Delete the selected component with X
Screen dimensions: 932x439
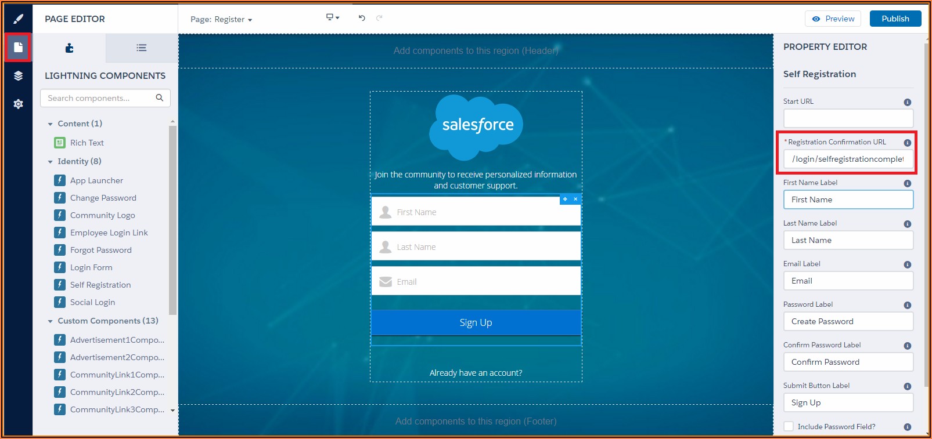[x=575, y=199]
